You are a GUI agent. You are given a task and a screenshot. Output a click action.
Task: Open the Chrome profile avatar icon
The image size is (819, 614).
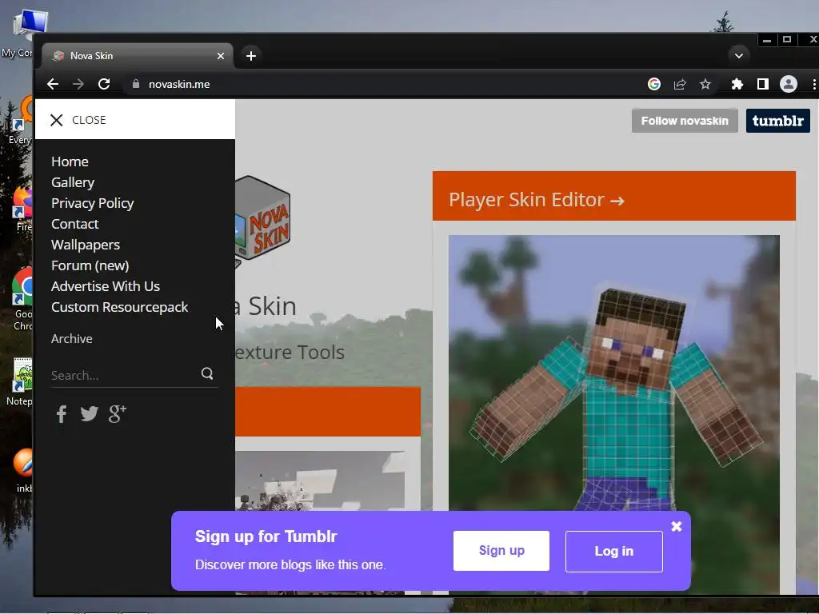coord(788,84)
